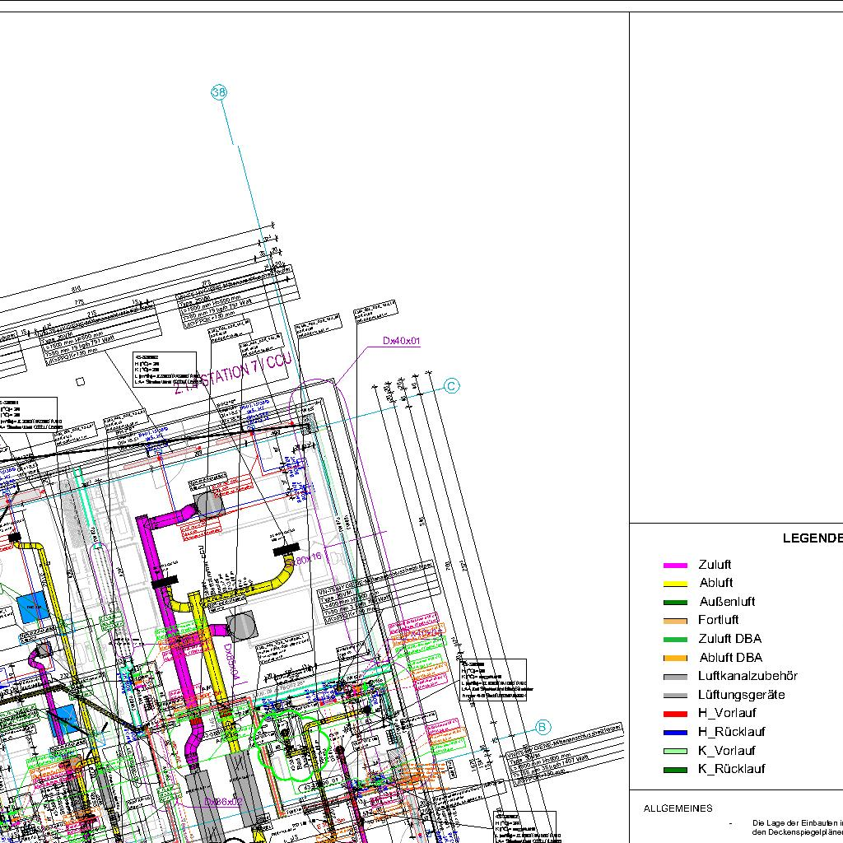Select the K_Vorlauf legend entry text
Viewport: 843px width, 843px height.
coord(726,751)
